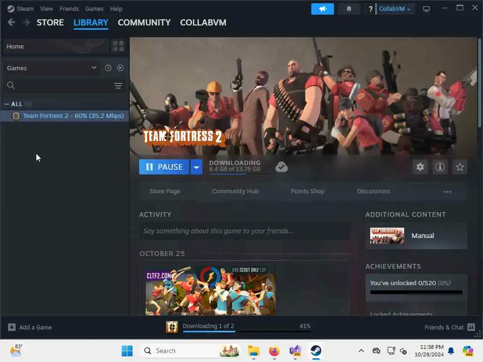
Task: Open the weather widget on taskbar
Action: point(16,350)
